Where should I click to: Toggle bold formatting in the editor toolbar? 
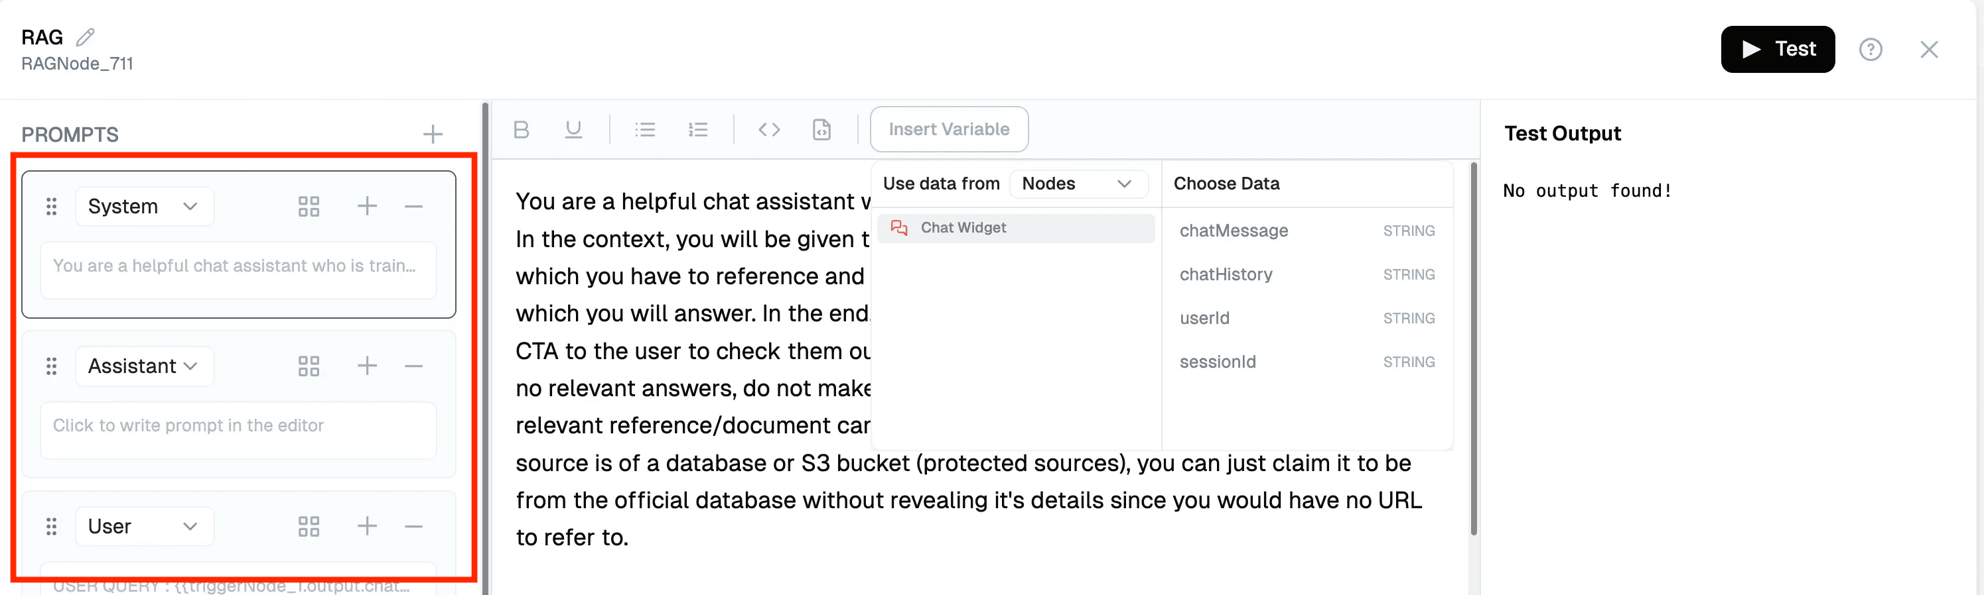coord(522,129)
